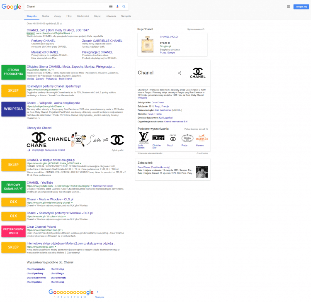Open Gucci logo in similar searches
Screen dimensions: 311x302
click(173, 138)
